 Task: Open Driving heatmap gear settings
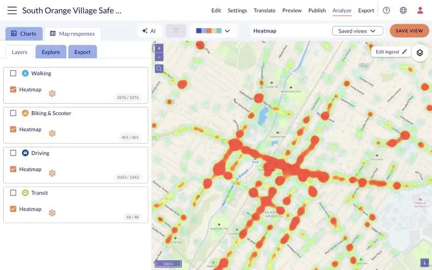52,173
